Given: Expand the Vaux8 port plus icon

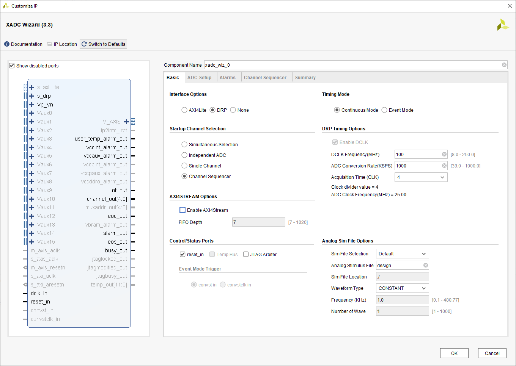Looking at the screenshot, I should pyautogui.click(x=31, y=181).
